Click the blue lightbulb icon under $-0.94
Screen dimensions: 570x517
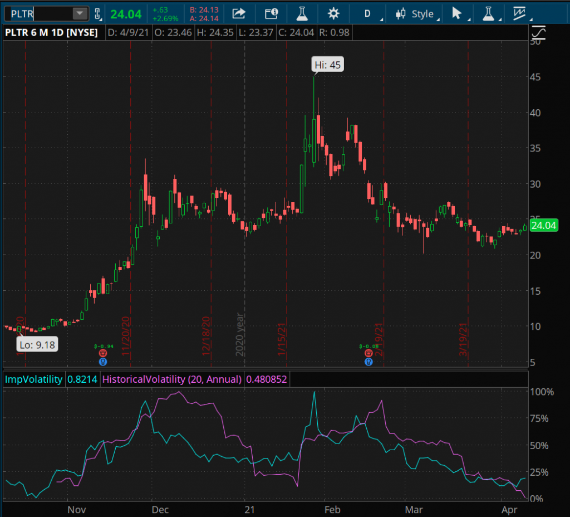tap(103, 362)
